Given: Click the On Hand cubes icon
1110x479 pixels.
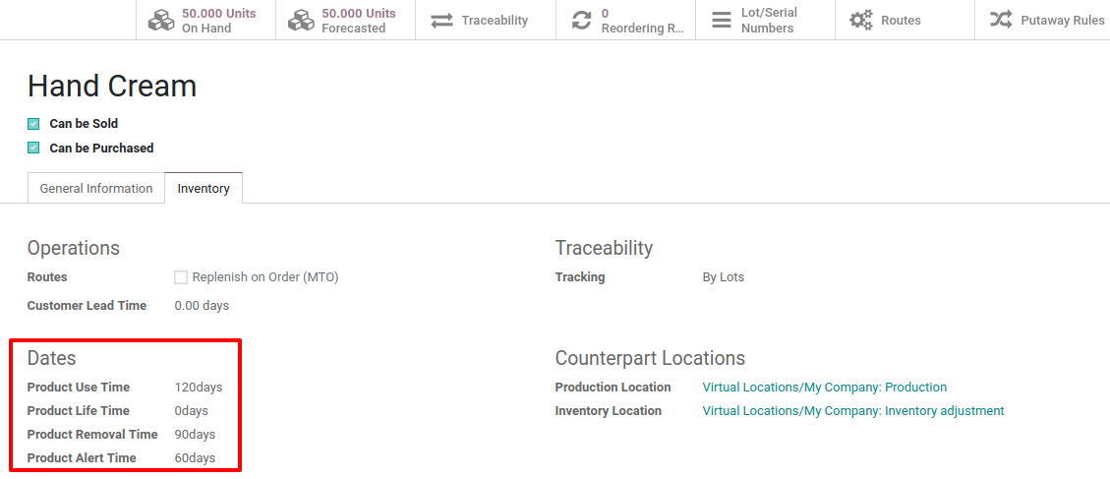Looking at the screenshot, I should [x=161, y=21].
